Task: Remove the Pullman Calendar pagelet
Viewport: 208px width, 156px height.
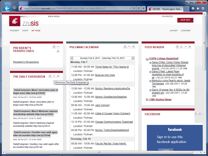Action: (x=134, y=47)
